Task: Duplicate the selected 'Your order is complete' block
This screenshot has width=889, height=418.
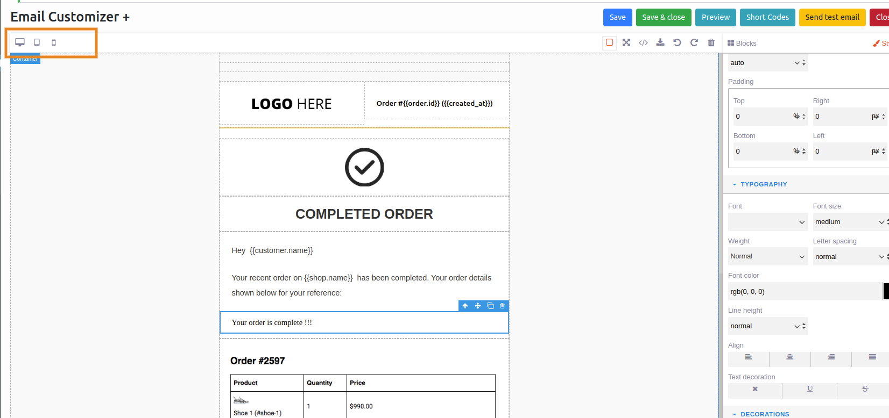Action: tap(490, 306)
